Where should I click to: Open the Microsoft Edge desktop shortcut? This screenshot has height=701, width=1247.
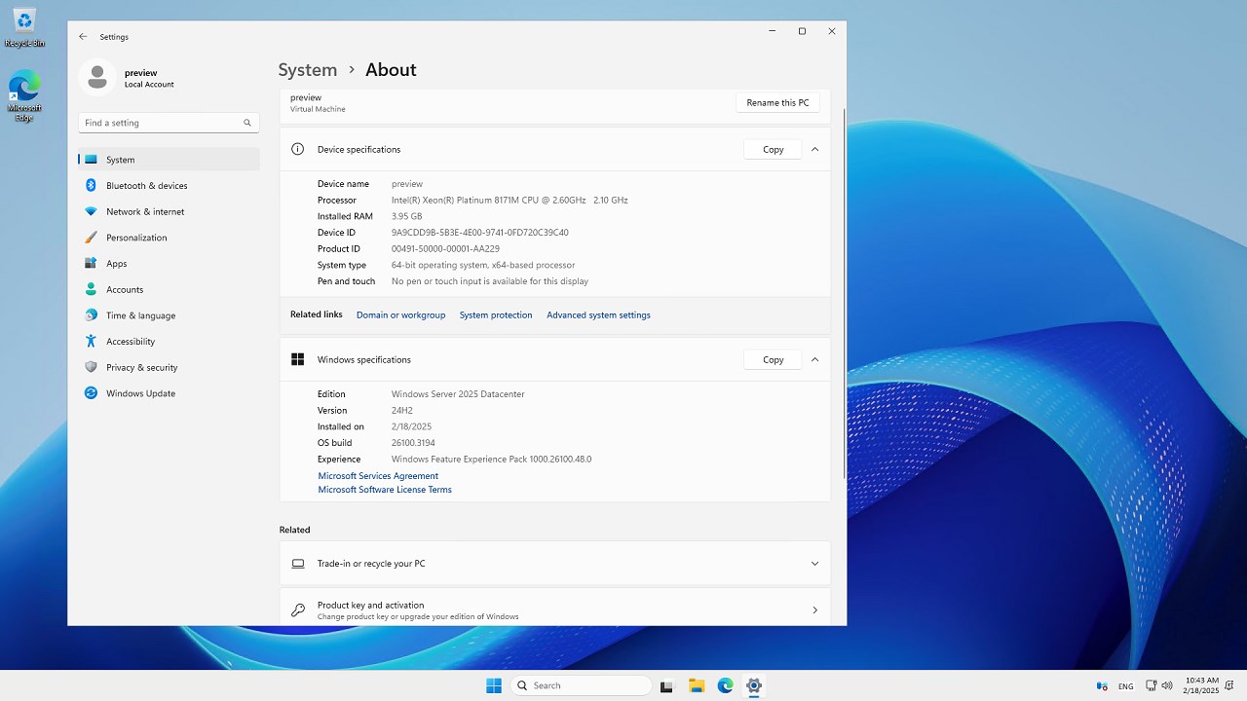[24, 96]
